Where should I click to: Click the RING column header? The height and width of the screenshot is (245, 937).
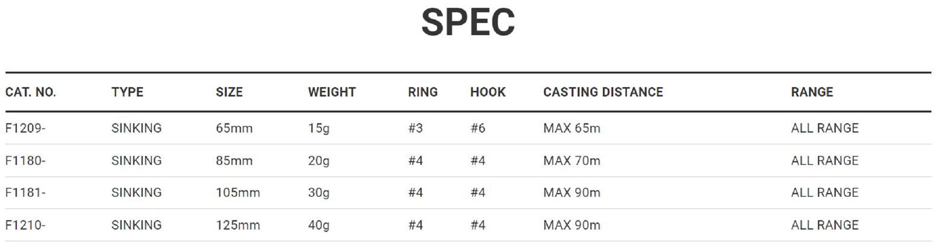tap(423, 92)
